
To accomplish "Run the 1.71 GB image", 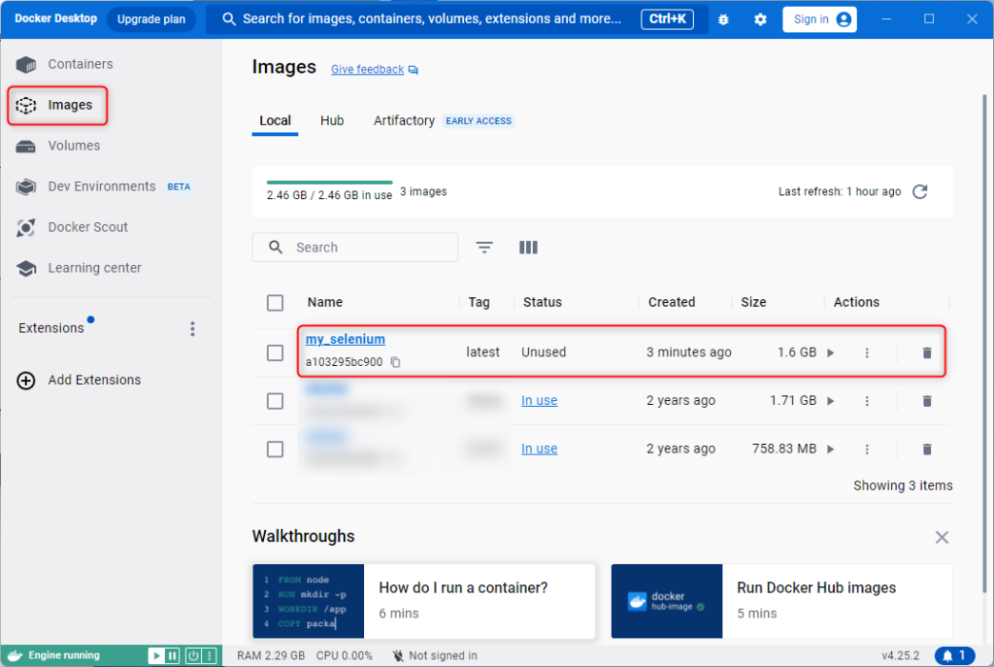I will pyautogui.click(x=831, y=401).
